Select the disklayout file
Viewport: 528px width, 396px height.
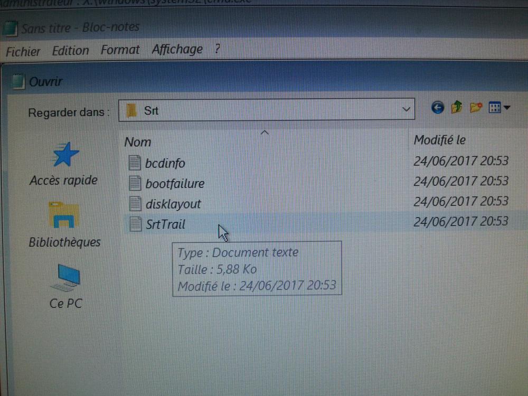click(x=173, y=204)
